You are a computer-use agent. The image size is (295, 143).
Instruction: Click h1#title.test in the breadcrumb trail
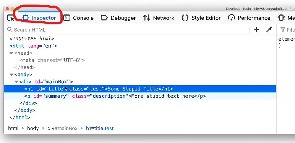[x=100, y=129]
